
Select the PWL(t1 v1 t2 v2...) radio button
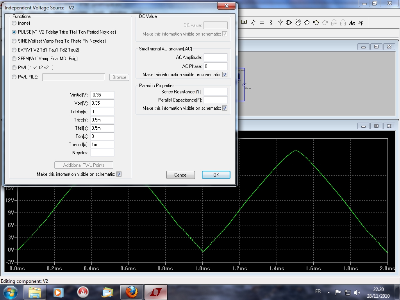pos(14,68)
